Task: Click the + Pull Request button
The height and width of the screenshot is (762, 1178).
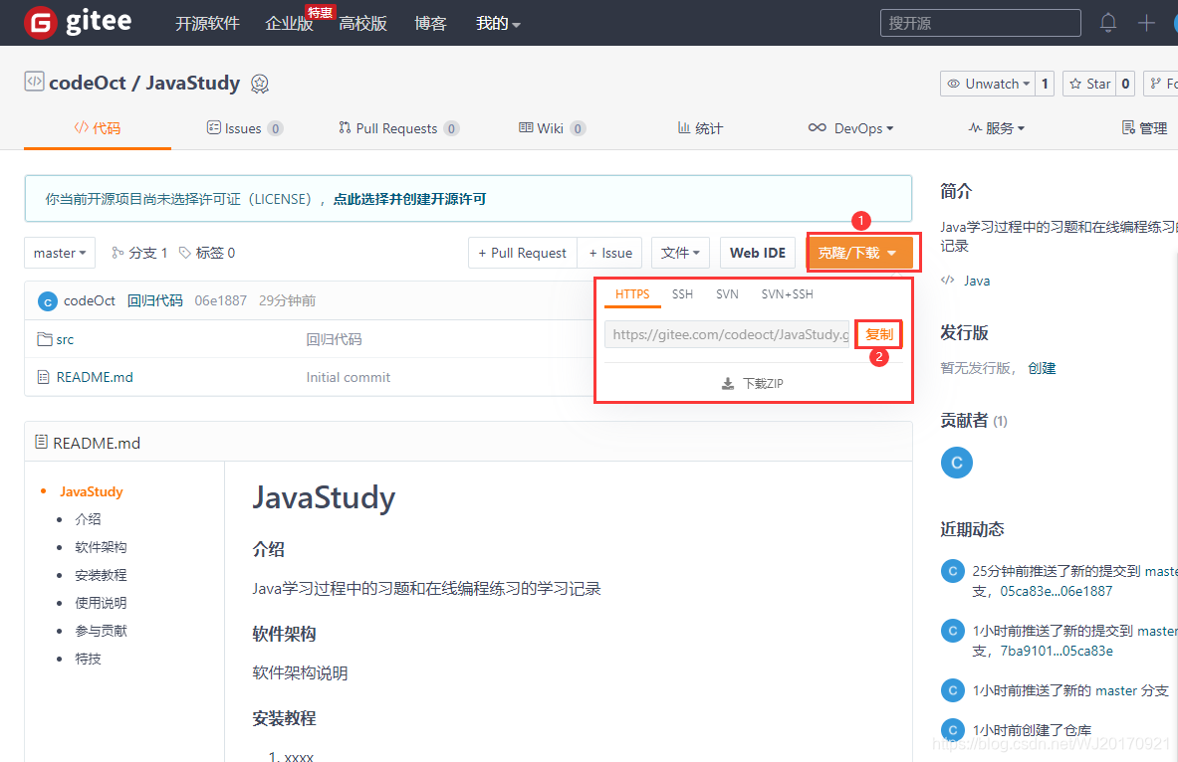Action: point(522,253)
